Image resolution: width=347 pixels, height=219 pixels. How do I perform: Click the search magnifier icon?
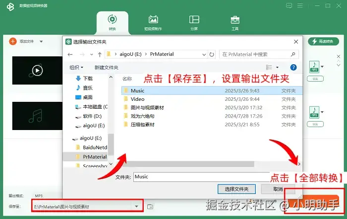[x=293, y=54]
